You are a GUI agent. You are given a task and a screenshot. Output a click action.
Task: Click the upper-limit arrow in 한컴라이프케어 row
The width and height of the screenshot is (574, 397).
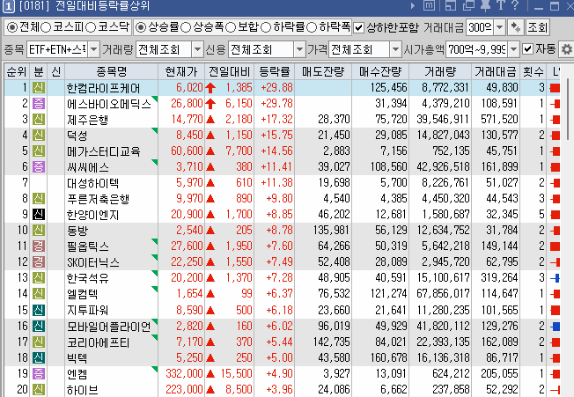click(210, 88)
